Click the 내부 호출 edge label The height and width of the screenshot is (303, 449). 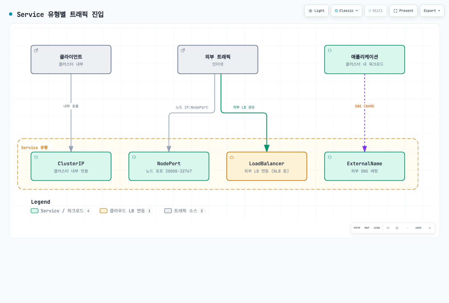click(x=71, y=106)
